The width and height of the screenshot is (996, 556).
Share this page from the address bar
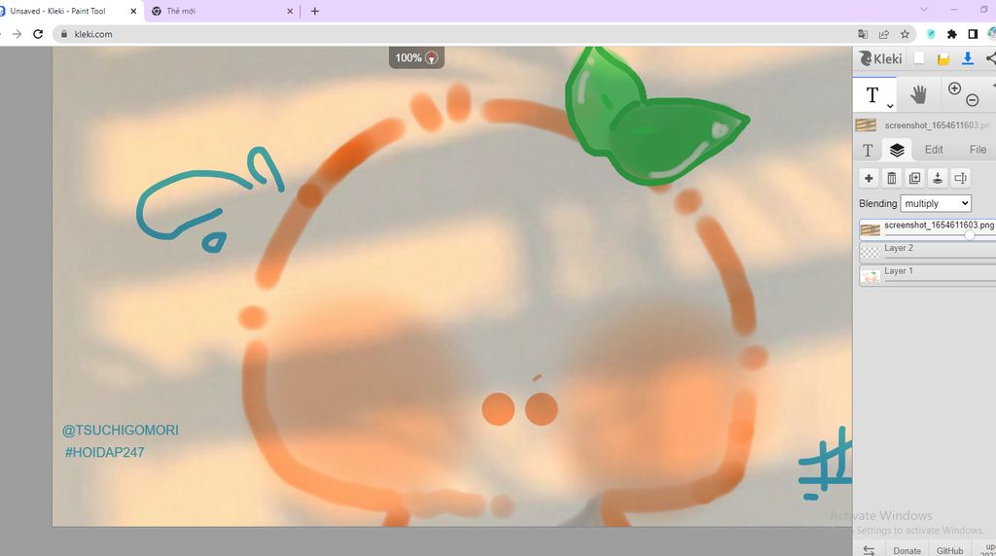(x=883, y=34)
